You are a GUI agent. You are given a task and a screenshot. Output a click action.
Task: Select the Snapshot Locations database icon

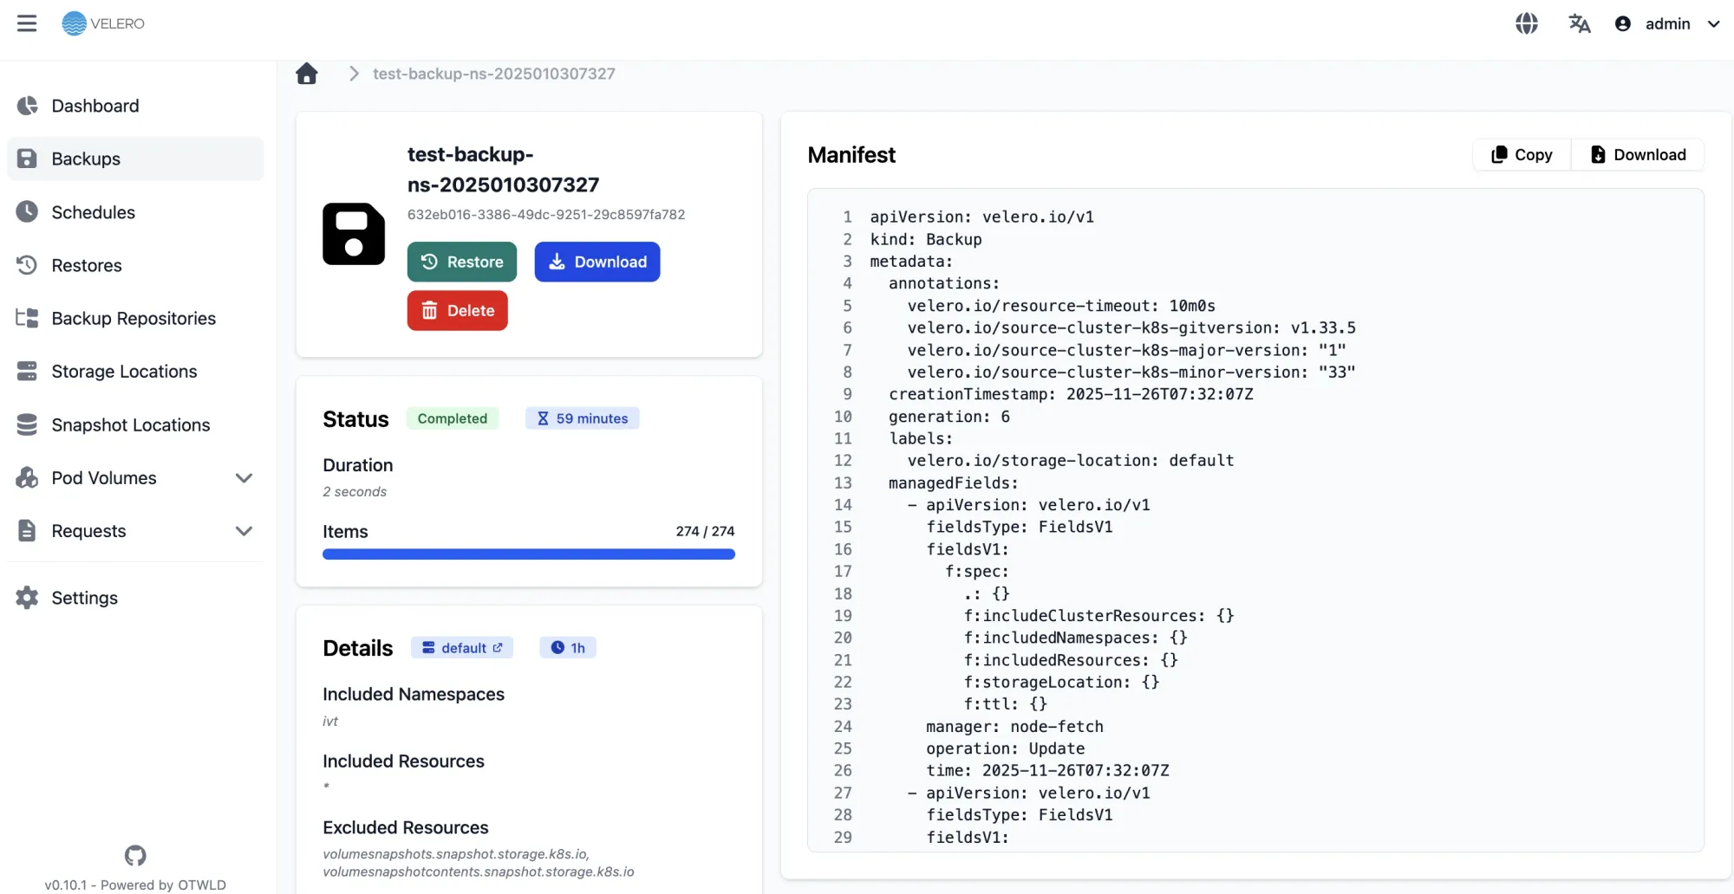(27, 424)
